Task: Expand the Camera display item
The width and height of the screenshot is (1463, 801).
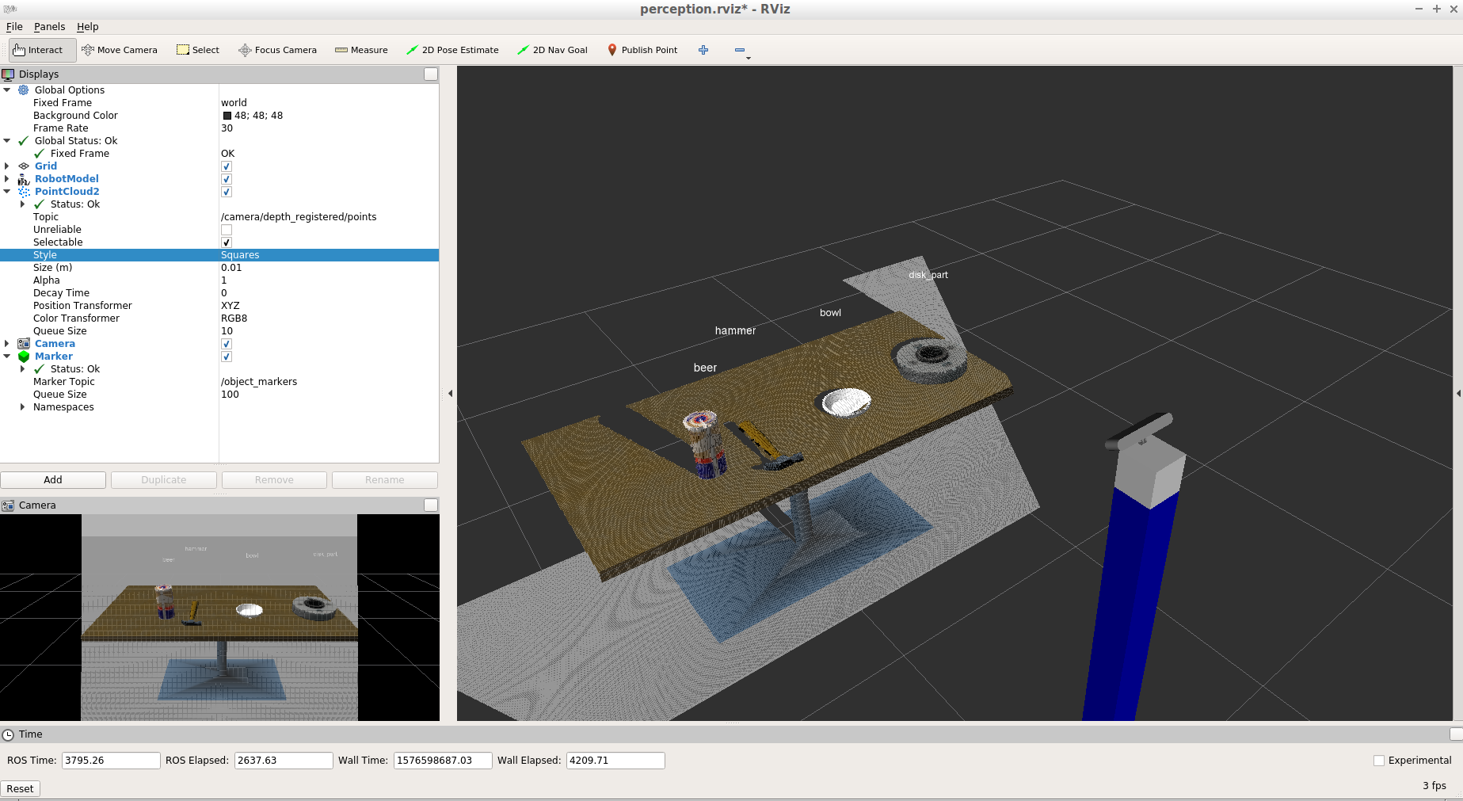Action: tap(7, 344)
